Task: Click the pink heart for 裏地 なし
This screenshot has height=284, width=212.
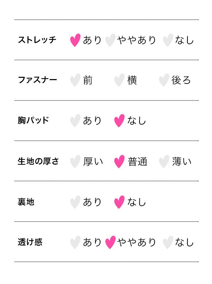Action: [x=120, y=202]
